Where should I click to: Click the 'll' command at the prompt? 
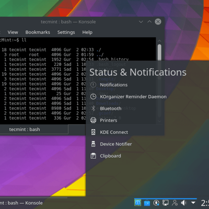(x=24, y=40)
